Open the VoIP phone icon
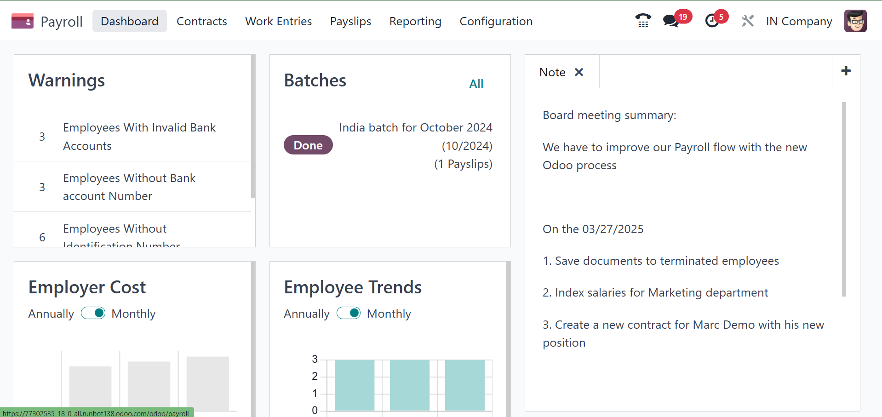 click(x=643, y=21)
